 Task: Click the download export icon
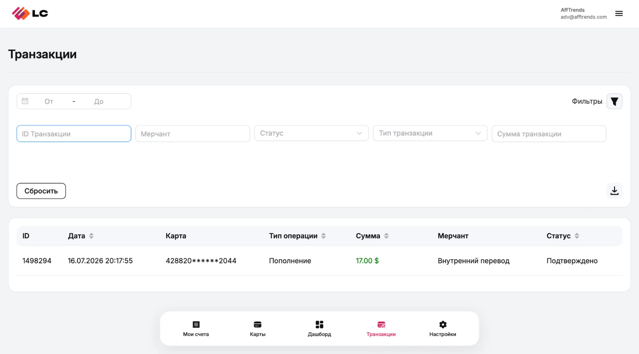click(x=614, y=191)
